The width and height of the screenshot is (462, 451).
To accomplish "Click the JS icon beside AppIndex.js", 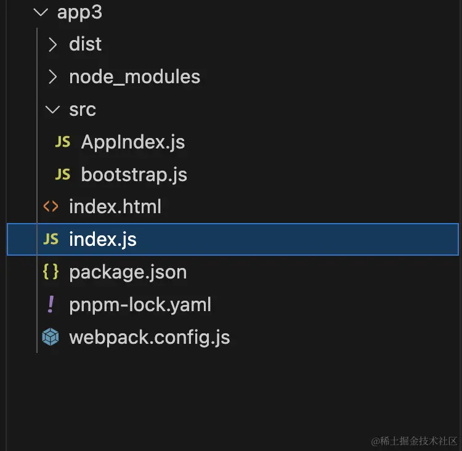I will (x=62, y=142).
